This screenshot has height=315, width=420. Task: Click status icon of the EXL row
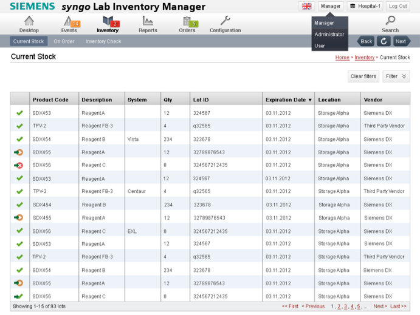19,231
